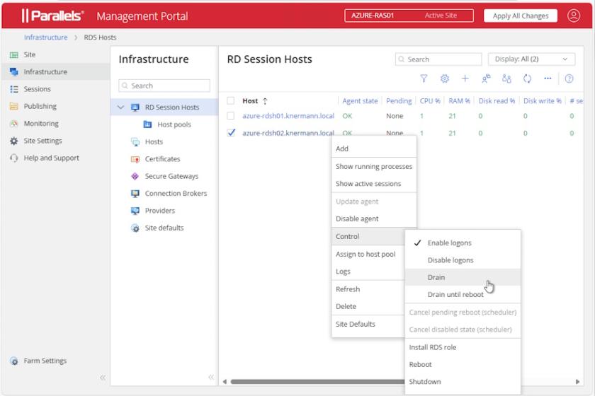Choose Delete from context menu

pos(368,306)
